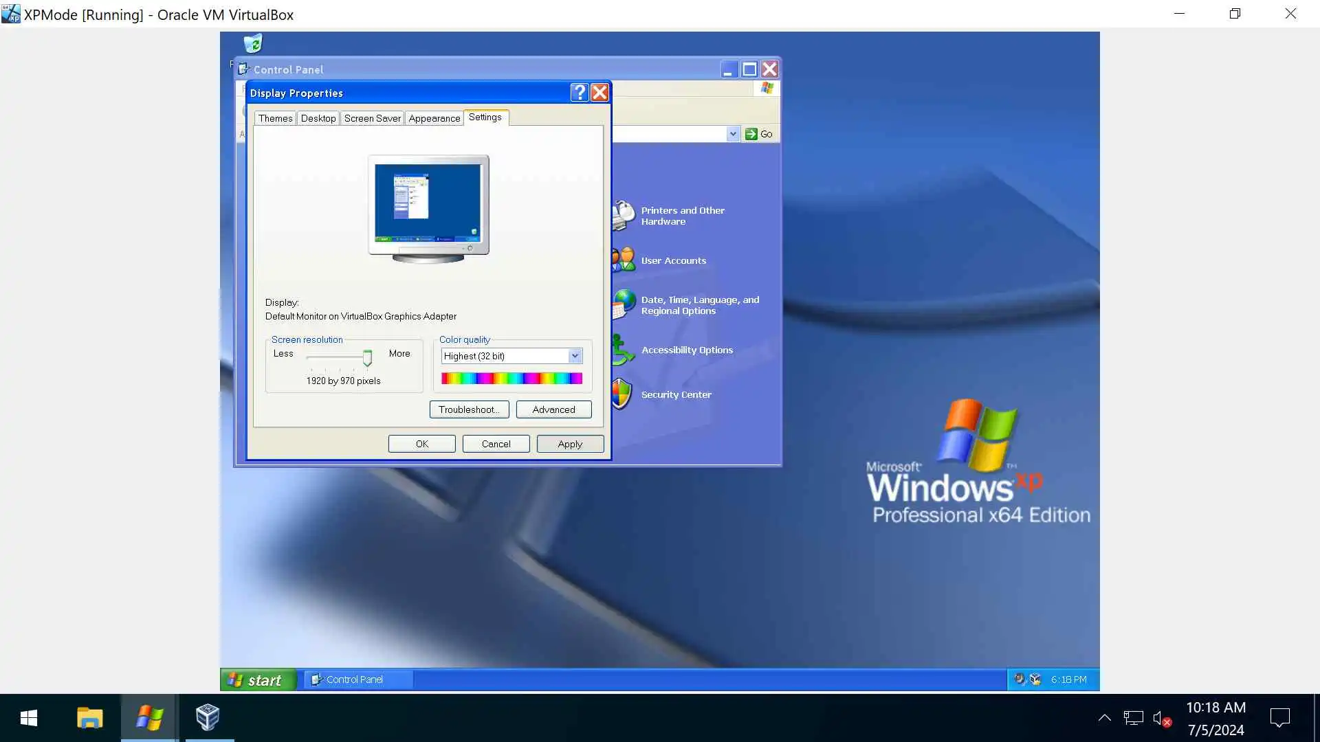This screenshot has width=1320, height=742.
Task: Click the User Accounts icon
Action: tap(624, 260)
